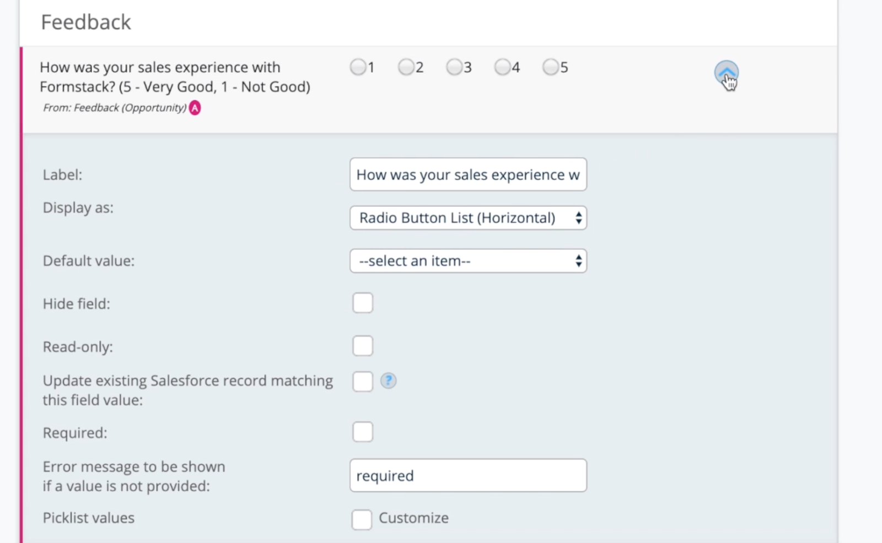
Task: Click the 'Picklist values' label
Action: (x=89, y=518)
